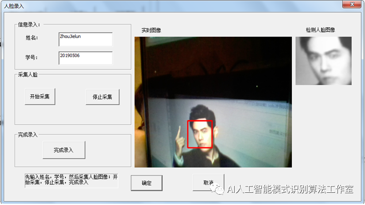The image size is (365, 205).
Task: Close the 人脸录入 dialog window
Action: (352, 4)
